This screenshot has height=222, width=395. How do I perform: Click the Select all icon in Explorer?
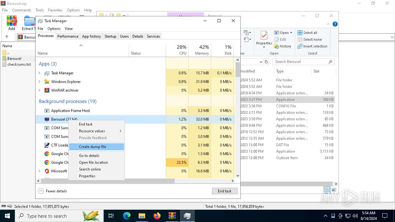pyautogui.click(x=300, y=33)
